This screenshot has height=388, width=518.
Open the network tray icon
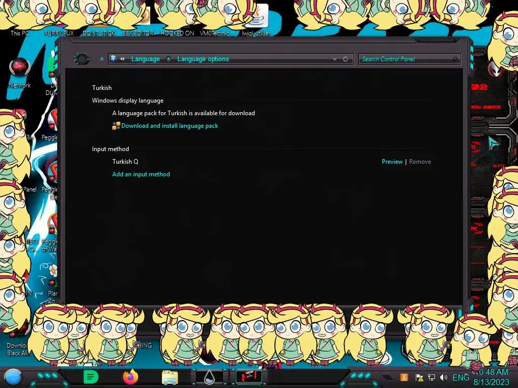click(431, 377)
